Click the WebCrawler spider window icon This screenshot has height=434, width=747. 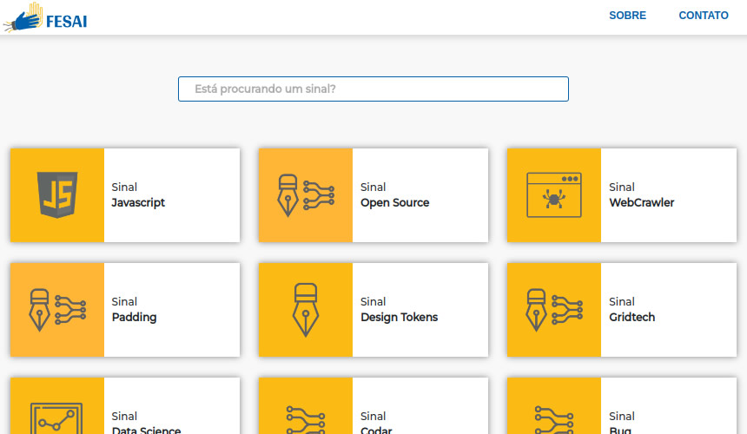click(553, 195)
